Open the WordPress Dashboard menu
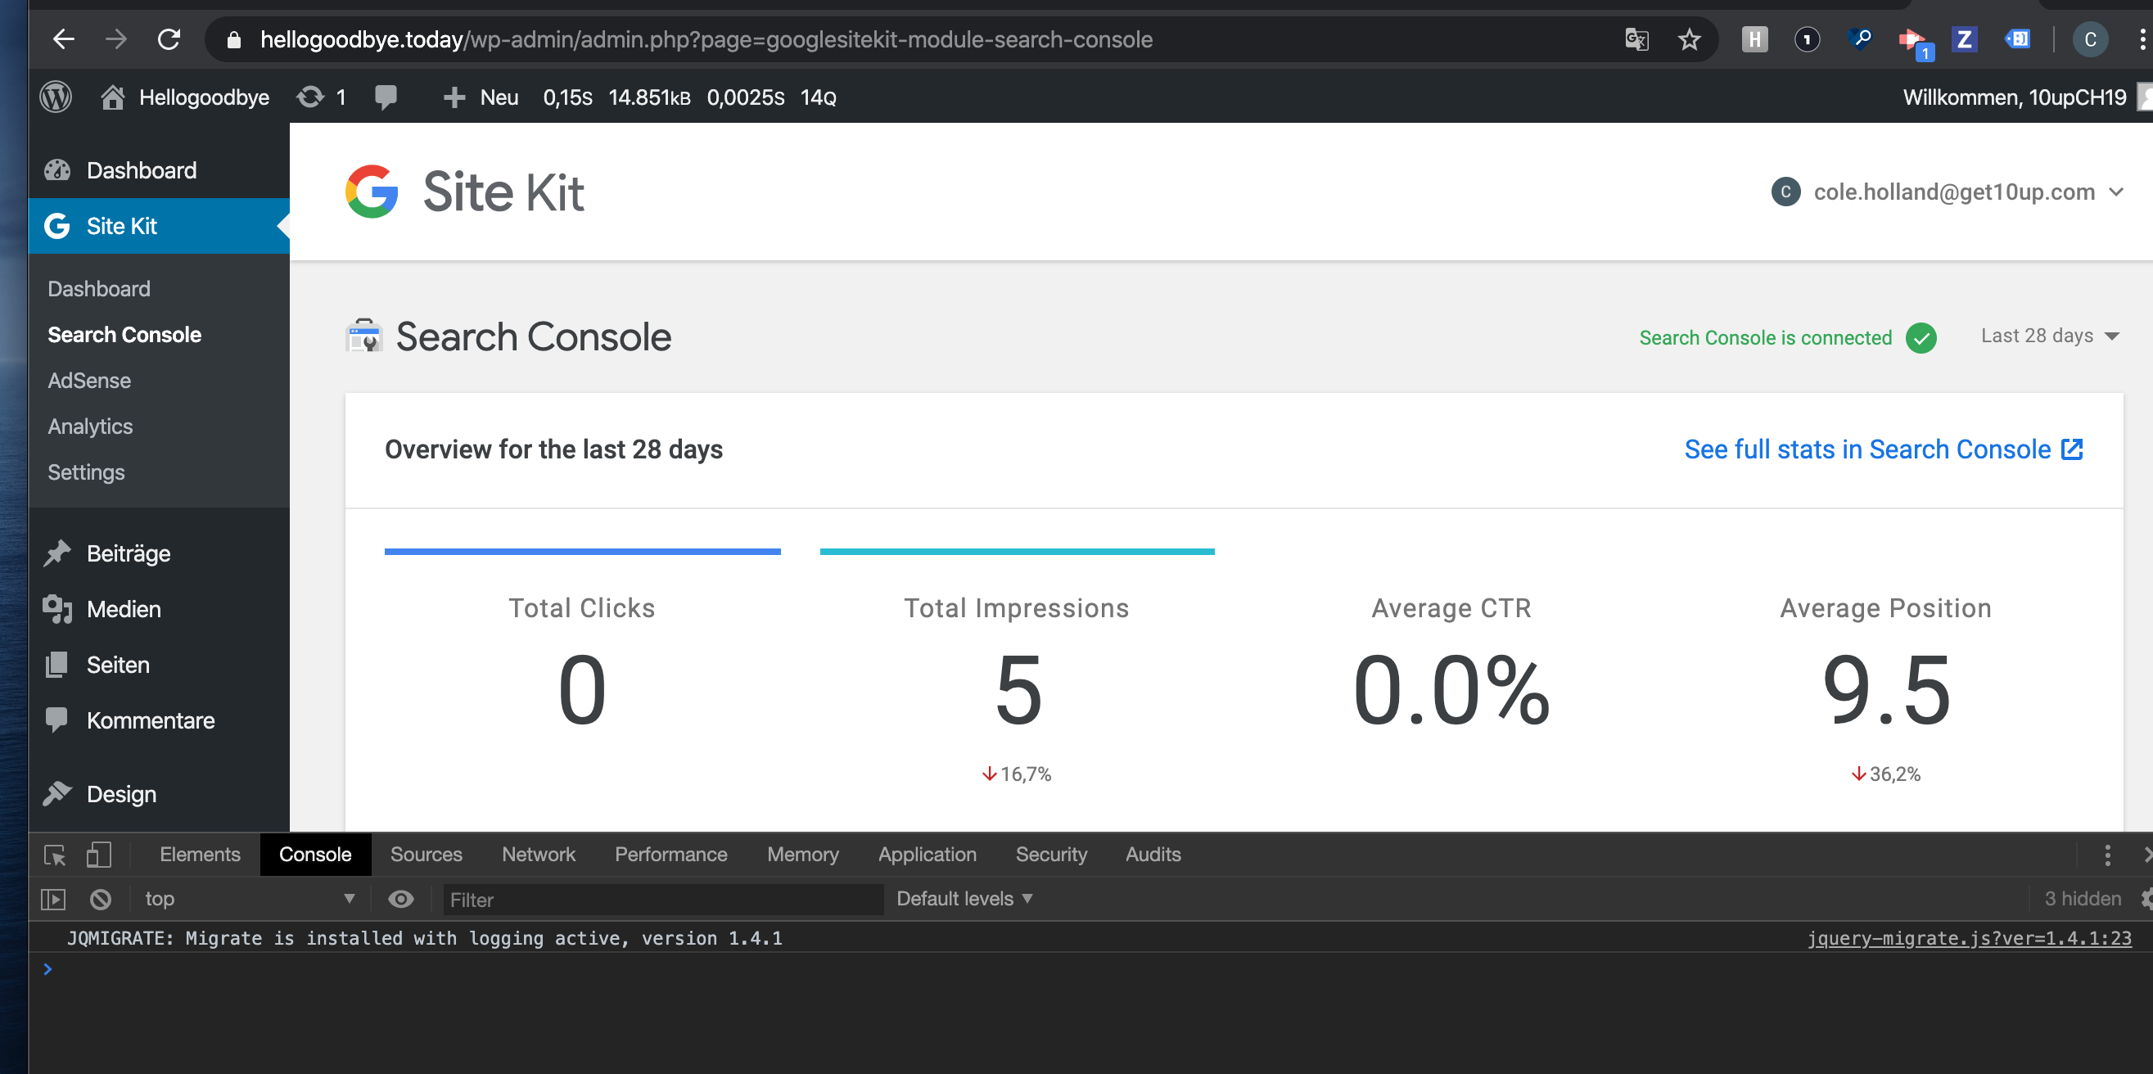Screen dimensions: 2153x1074 [x=159, y=170]
